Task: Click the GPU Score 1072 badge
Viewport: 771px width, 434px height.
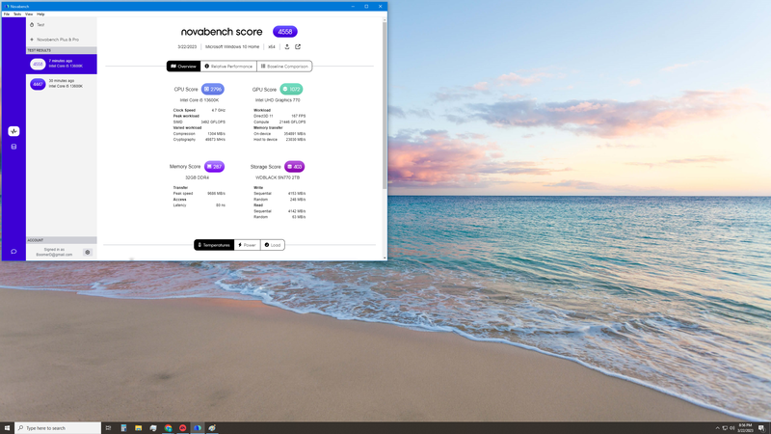Action: [291, 89]
